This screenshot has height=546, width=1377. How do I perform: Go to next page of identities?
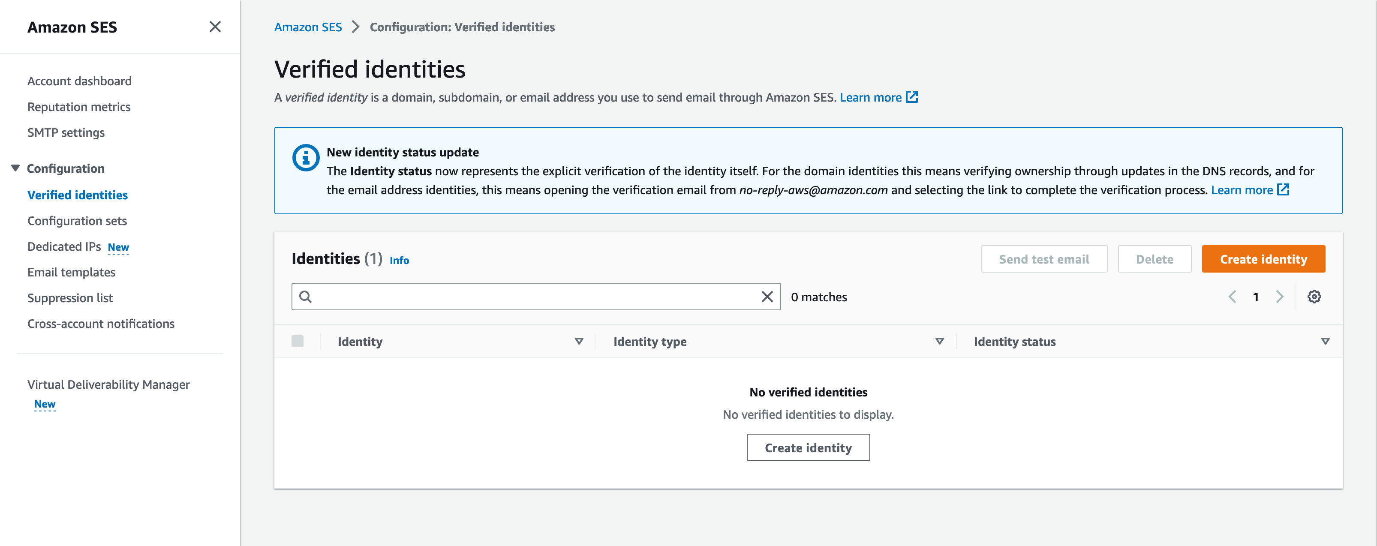pyautogui.click(x=1280, y=297)
